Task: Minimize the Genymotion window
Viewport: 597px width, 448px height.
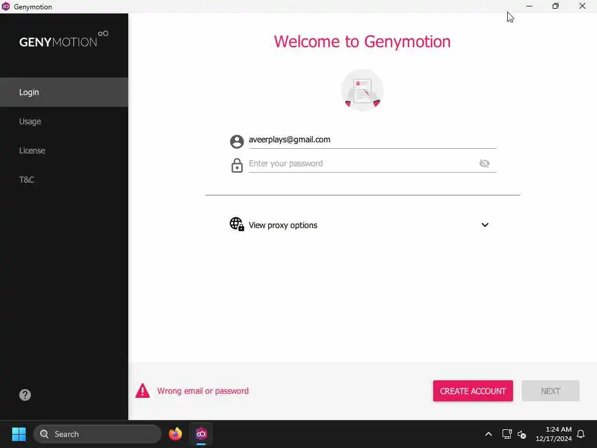Action: pyautogui.click(x=529, y=6)
